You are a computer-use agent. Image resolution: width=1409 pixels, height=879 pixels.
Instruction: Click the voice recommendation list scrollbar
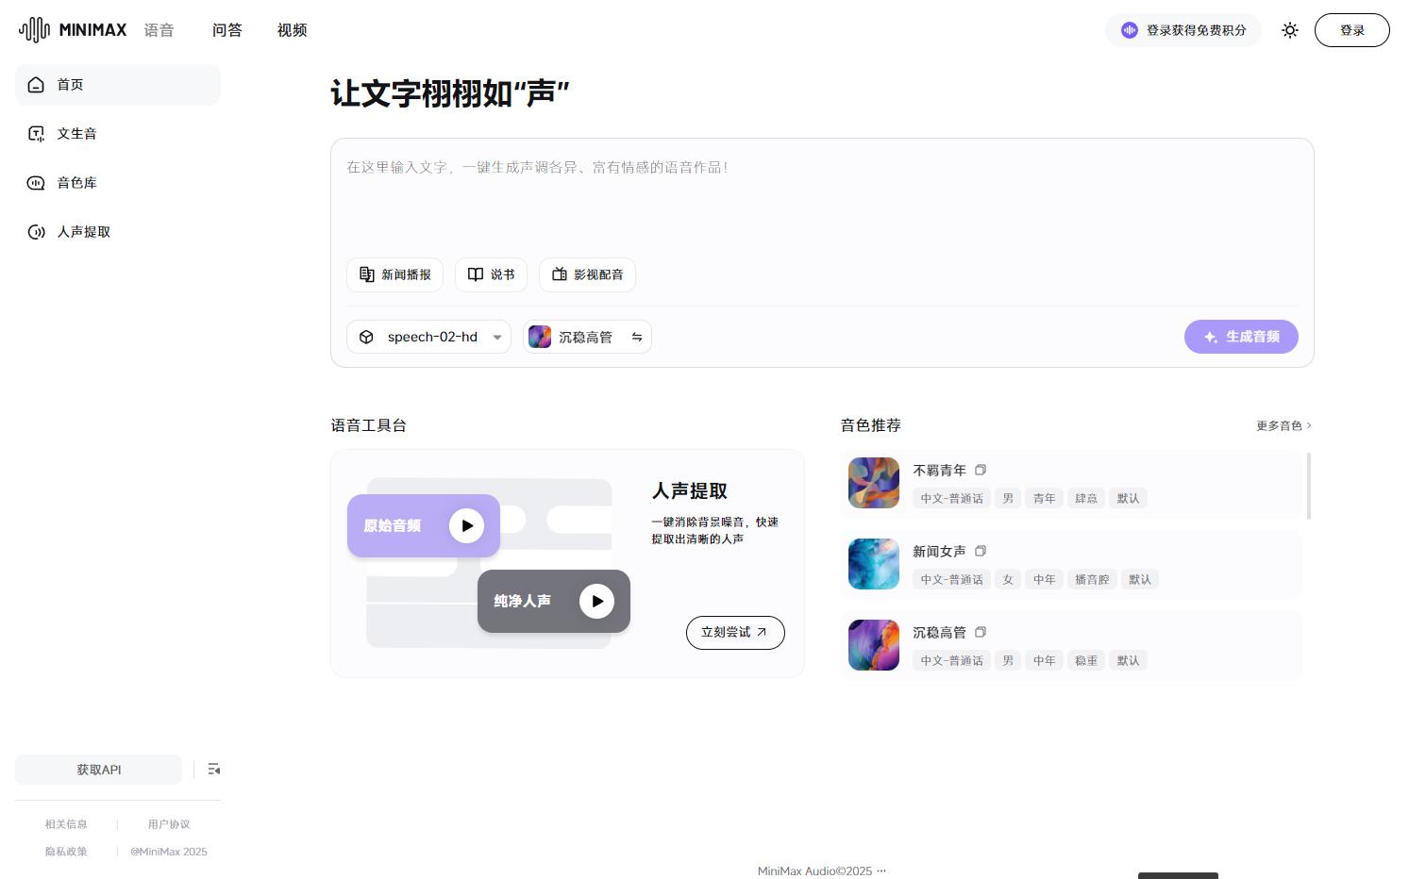[x=1308, y=486]
